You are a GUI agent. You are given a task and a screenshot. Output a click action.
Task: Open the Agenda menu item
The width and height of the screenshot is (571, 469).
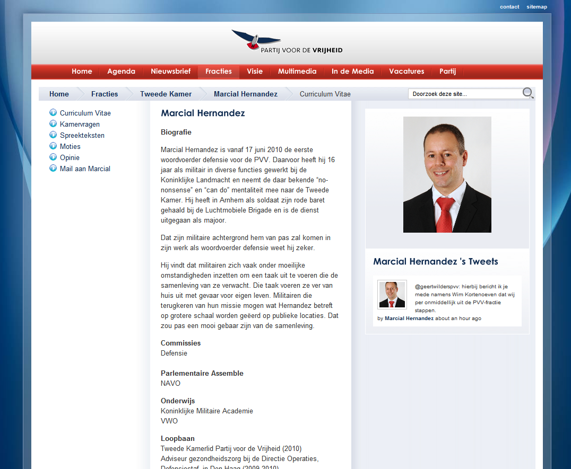point(122,71)
